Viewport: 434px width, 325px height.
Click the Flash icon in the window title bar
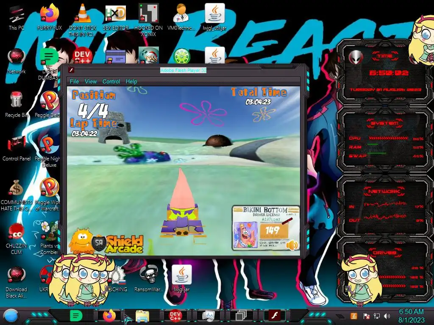71,70
